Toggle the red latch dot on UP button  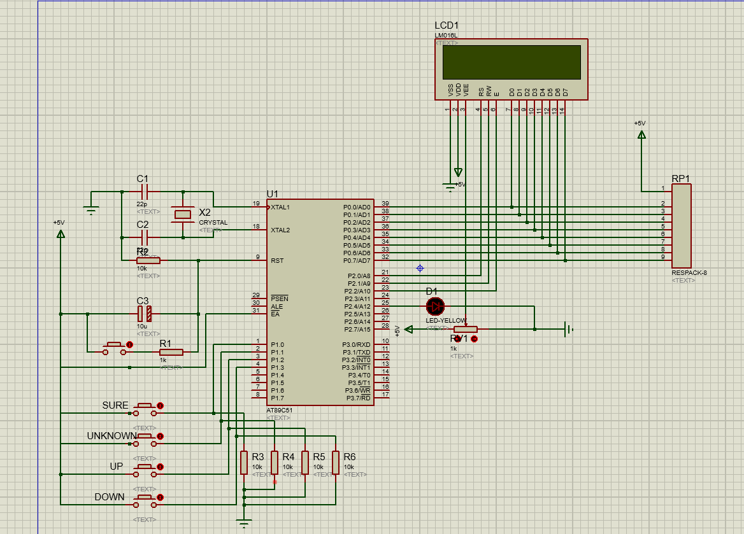tap(161, 467)
